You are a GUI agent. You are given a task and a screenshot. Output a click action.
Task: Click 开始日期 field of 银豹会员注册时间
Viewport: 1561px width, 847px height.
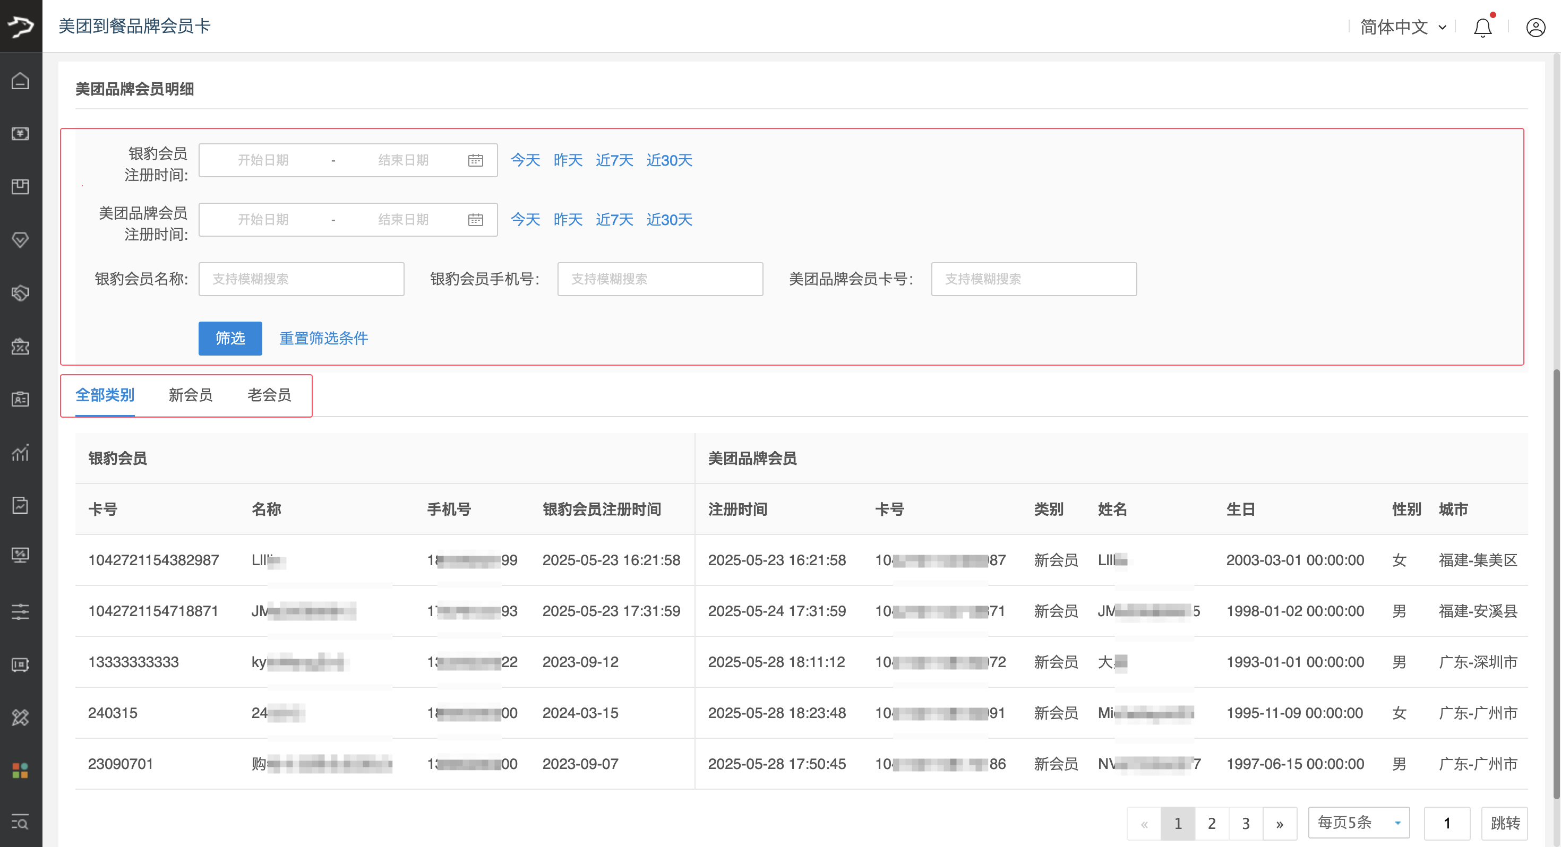point(263,160)
